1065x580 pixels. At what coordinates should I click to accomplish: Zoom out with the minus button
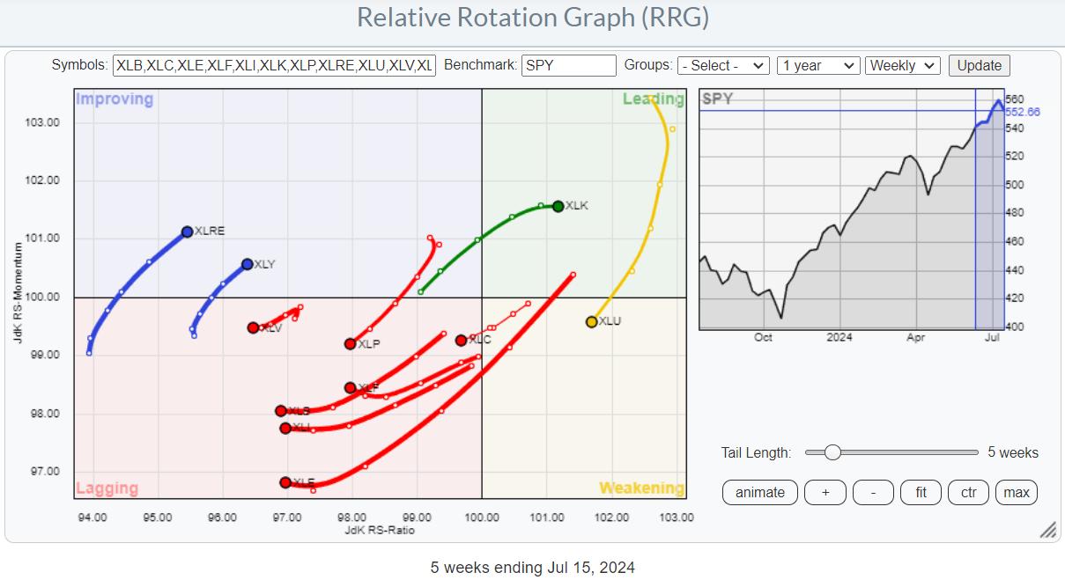873,492
